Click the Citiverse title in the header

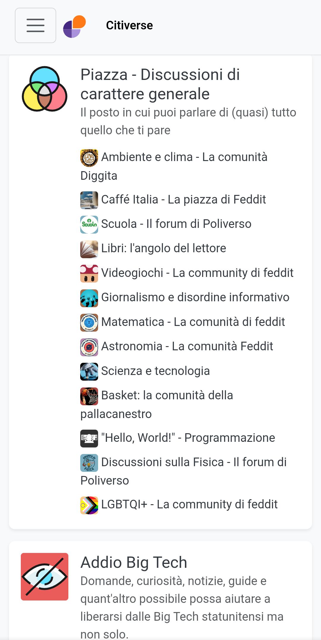coord(130,25)
